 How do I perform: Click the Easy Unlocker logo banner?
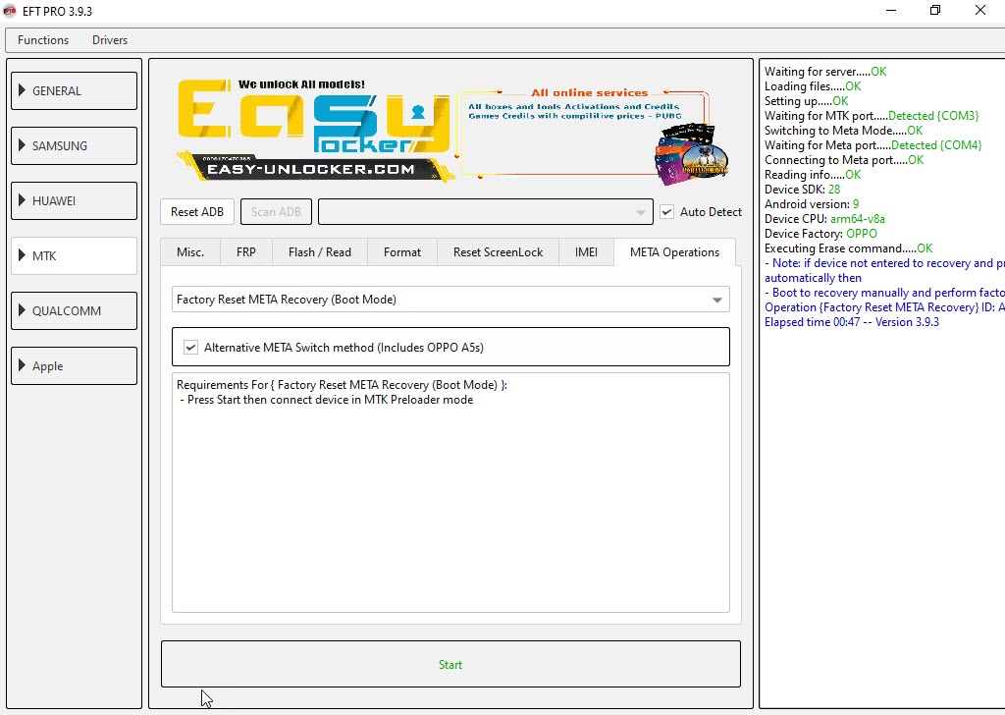tap(315, 131)
